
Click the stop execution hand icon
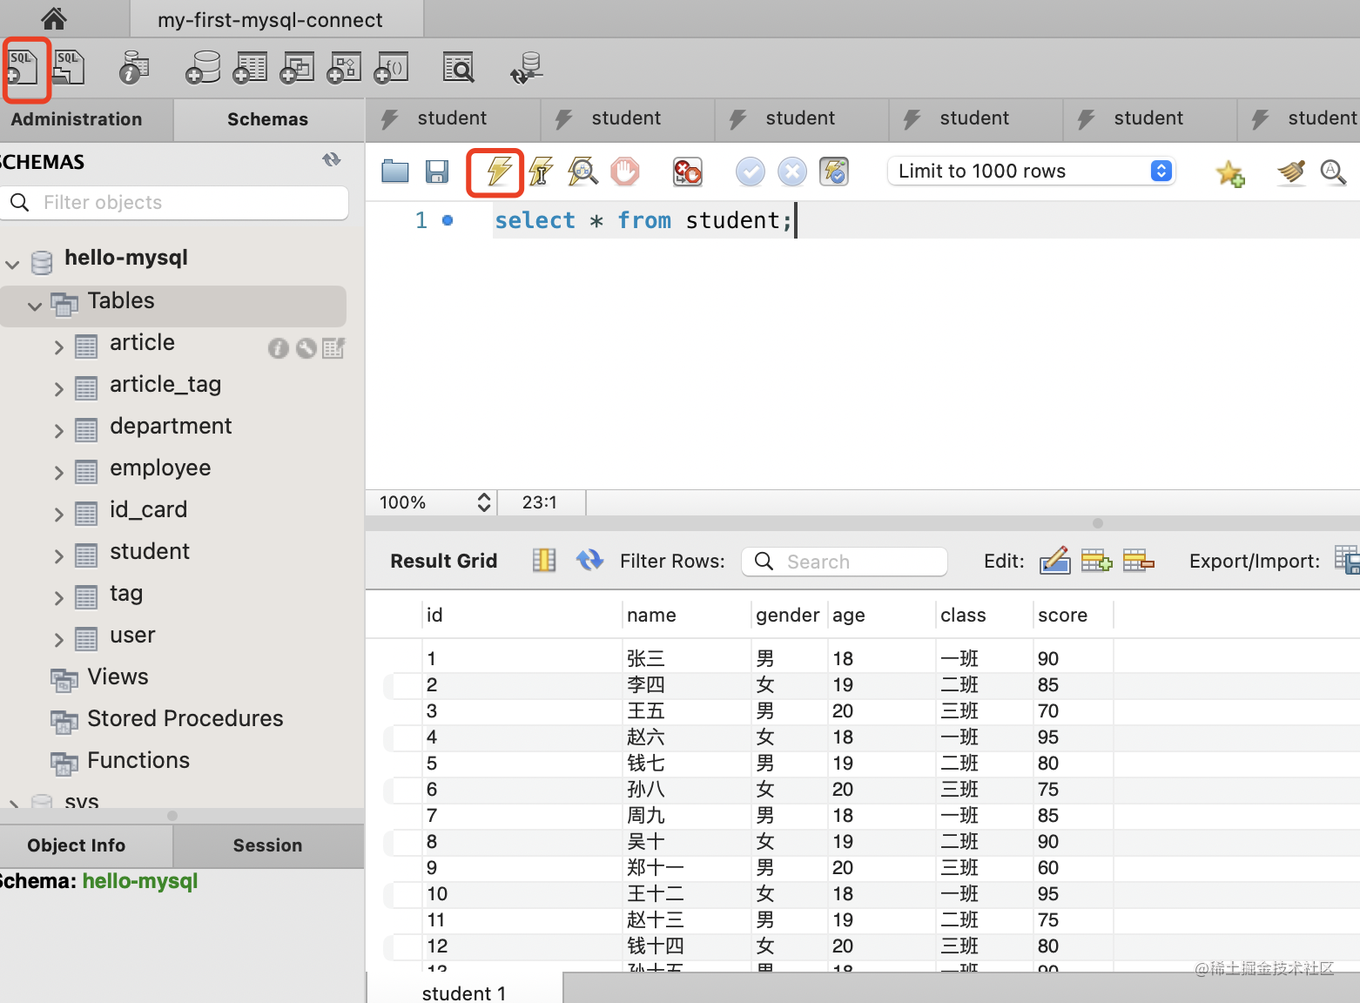click(624, 172)
